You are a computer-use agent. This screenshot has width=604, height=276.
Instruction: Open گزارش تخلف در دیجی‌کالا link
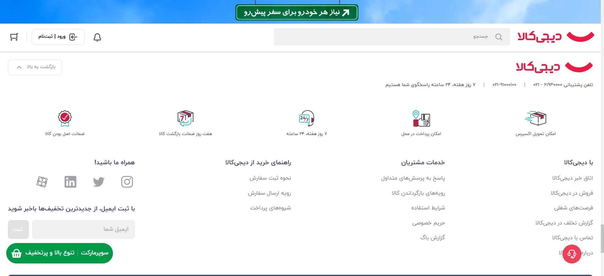click(x=564, y=223)
